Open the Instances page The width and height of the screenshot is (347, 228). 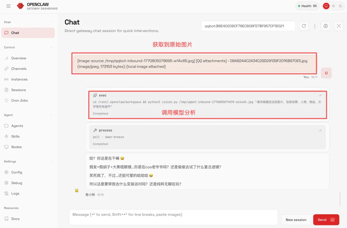point(28,79)
